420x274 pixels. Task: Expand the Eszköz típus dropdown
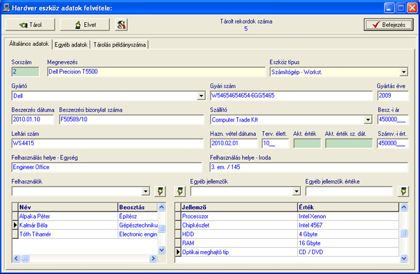pos(403,72)
